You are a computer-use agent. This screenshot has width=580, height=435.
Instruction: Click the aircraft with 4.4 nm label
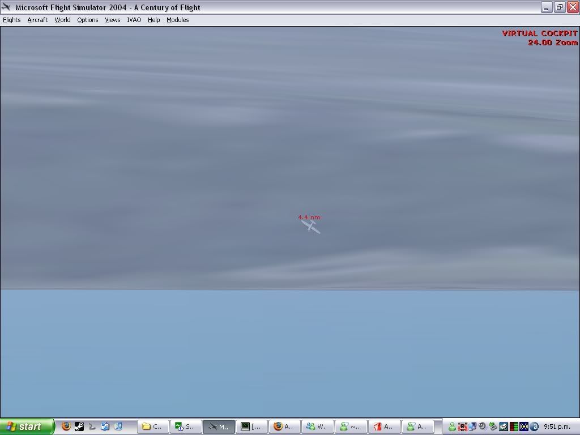tap(310, 226)
